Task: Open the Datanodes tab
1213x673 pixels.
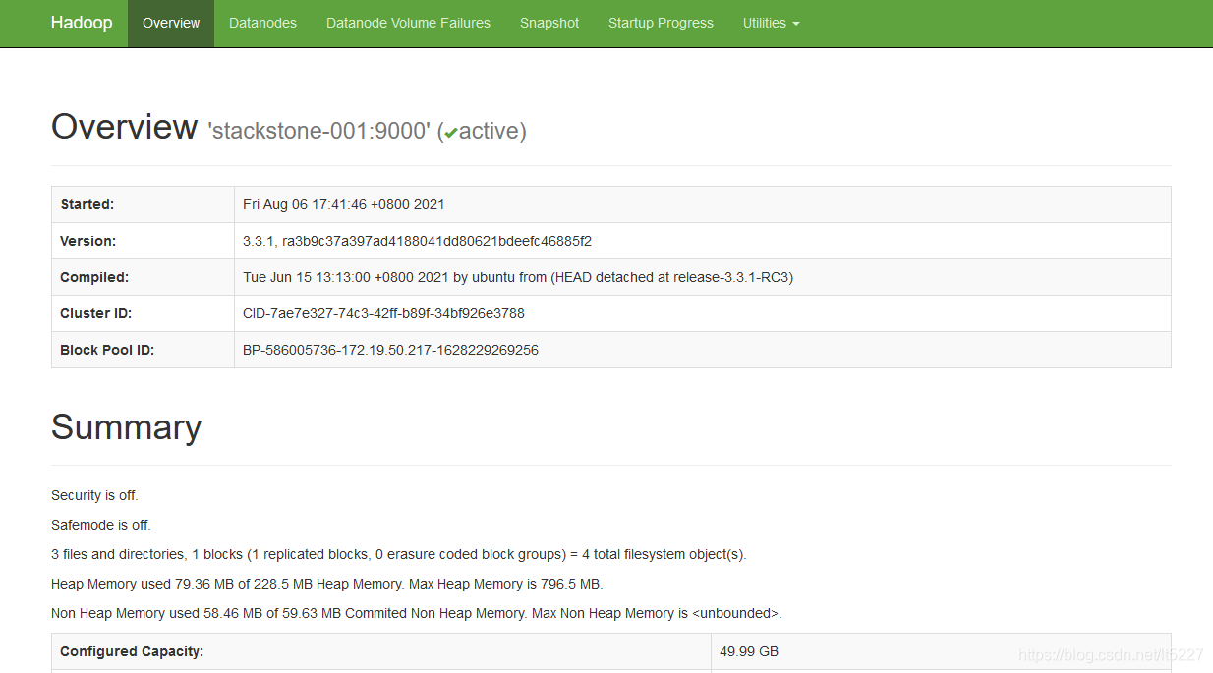Action: point(262,23)
